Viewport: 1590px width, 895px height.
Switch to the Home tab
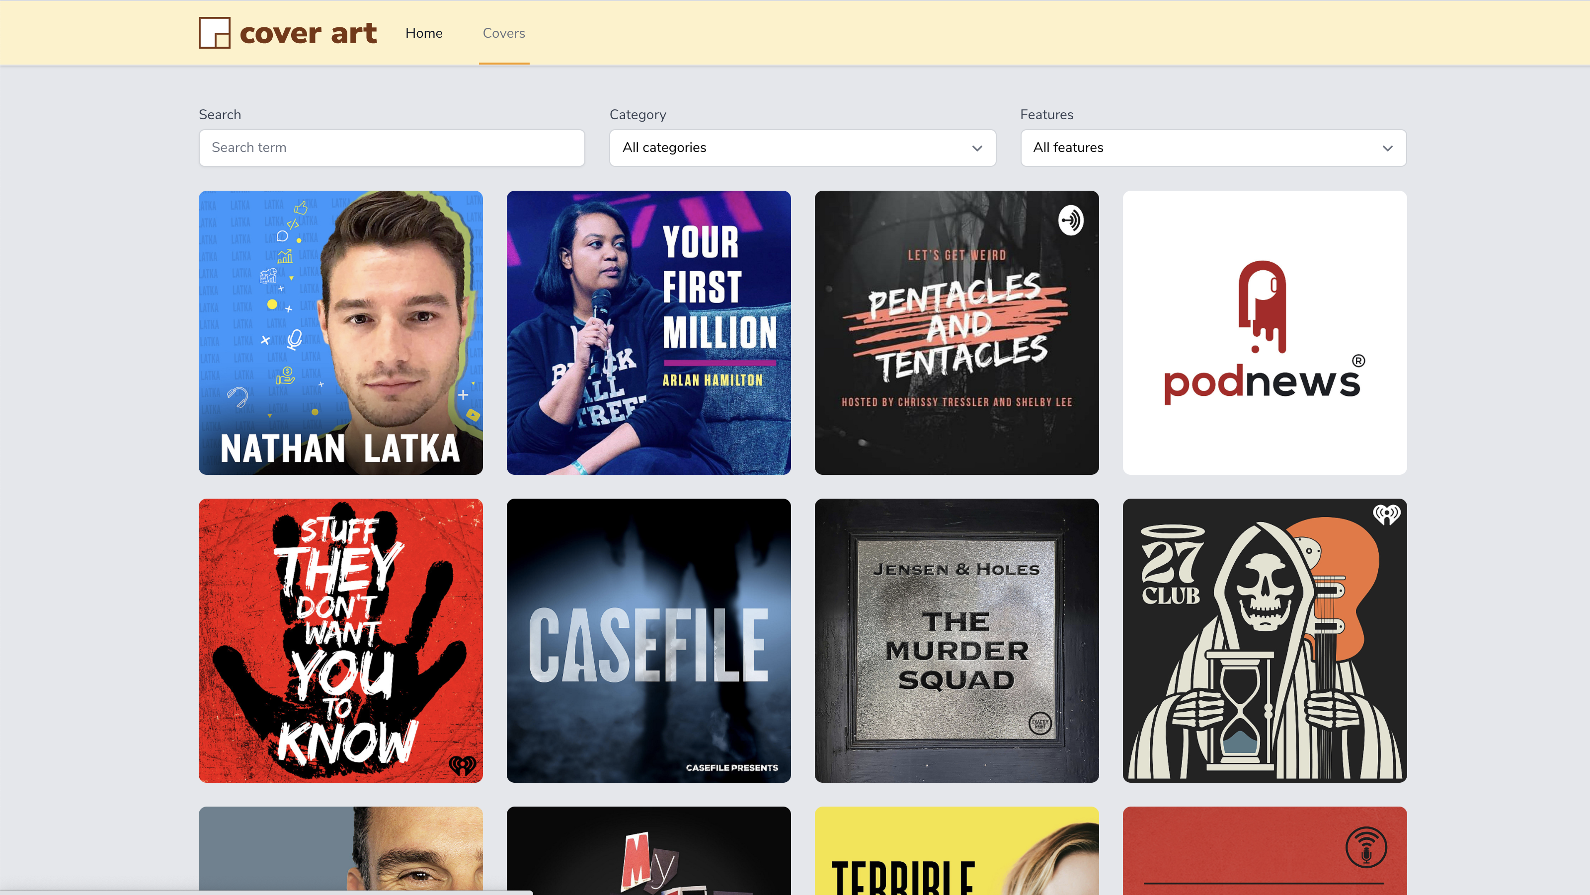[x=424, y=33]
